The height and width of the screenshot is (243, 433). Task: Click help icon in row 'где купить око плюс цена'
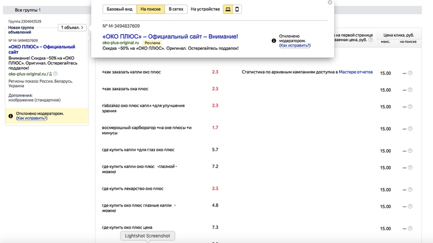[410, 229]
